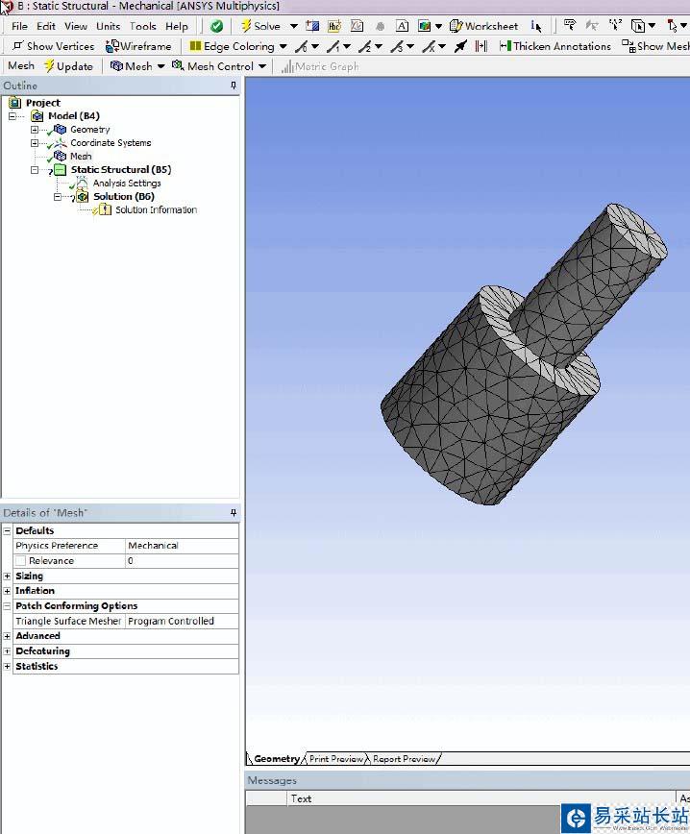The image size is (690, 834).
Task: Expand the Coordinate Systems tree node
Action: [x=35, y=142]
